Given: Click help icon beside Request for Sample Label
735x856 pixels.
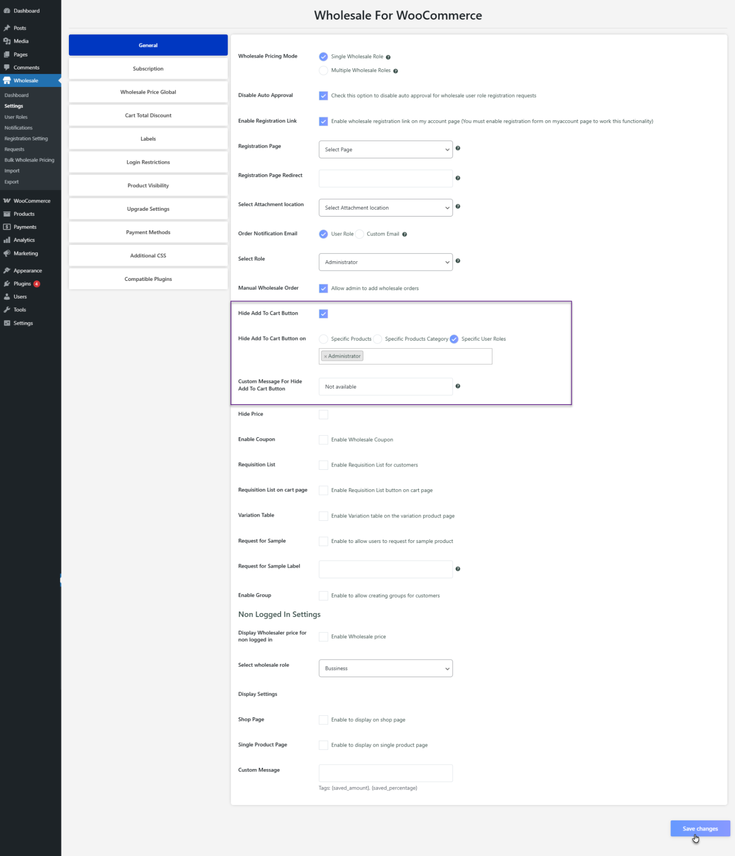Looking at the screenshot, I should [x=458, y=569].
